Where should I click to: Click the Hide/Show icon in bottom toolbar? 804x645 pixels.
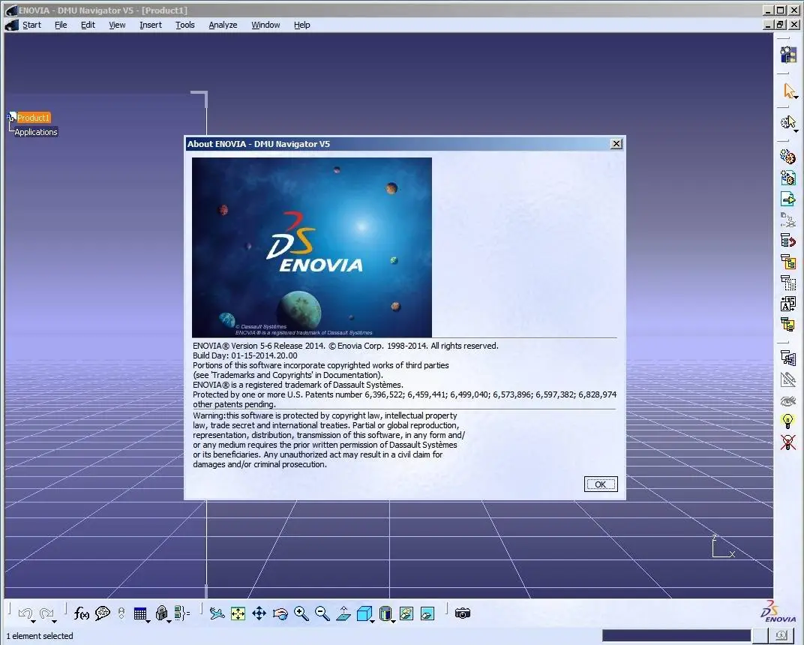[406, 613]
